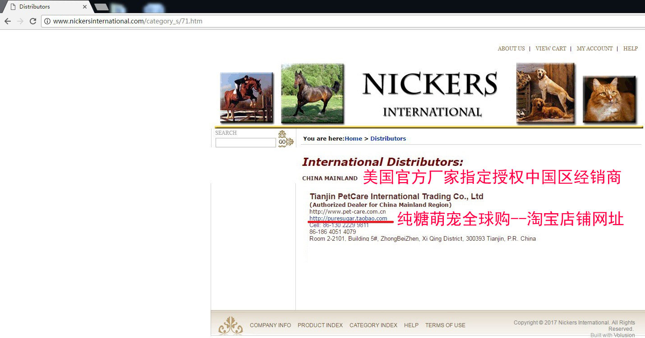The width and height of the screenshot is (645, 338).
Task: Open CATEGORY INDEX in the footer
Action: (x=373, y=325)
